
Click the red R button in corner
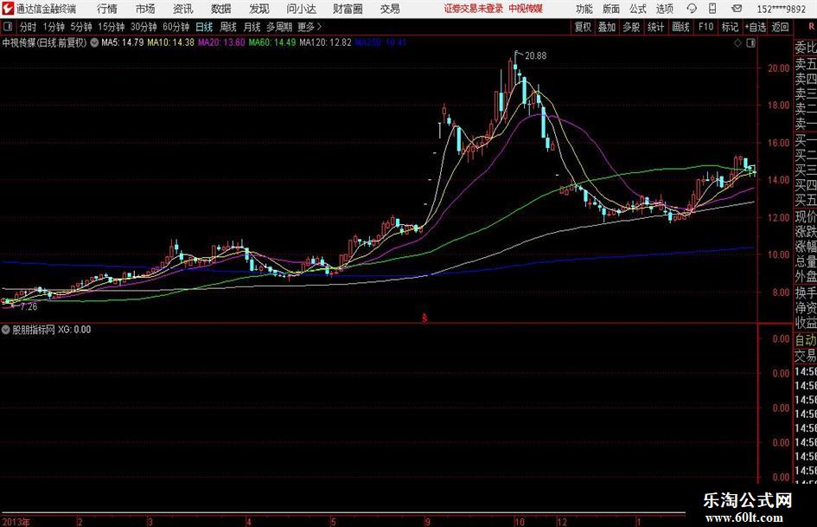tap(811, 26)
